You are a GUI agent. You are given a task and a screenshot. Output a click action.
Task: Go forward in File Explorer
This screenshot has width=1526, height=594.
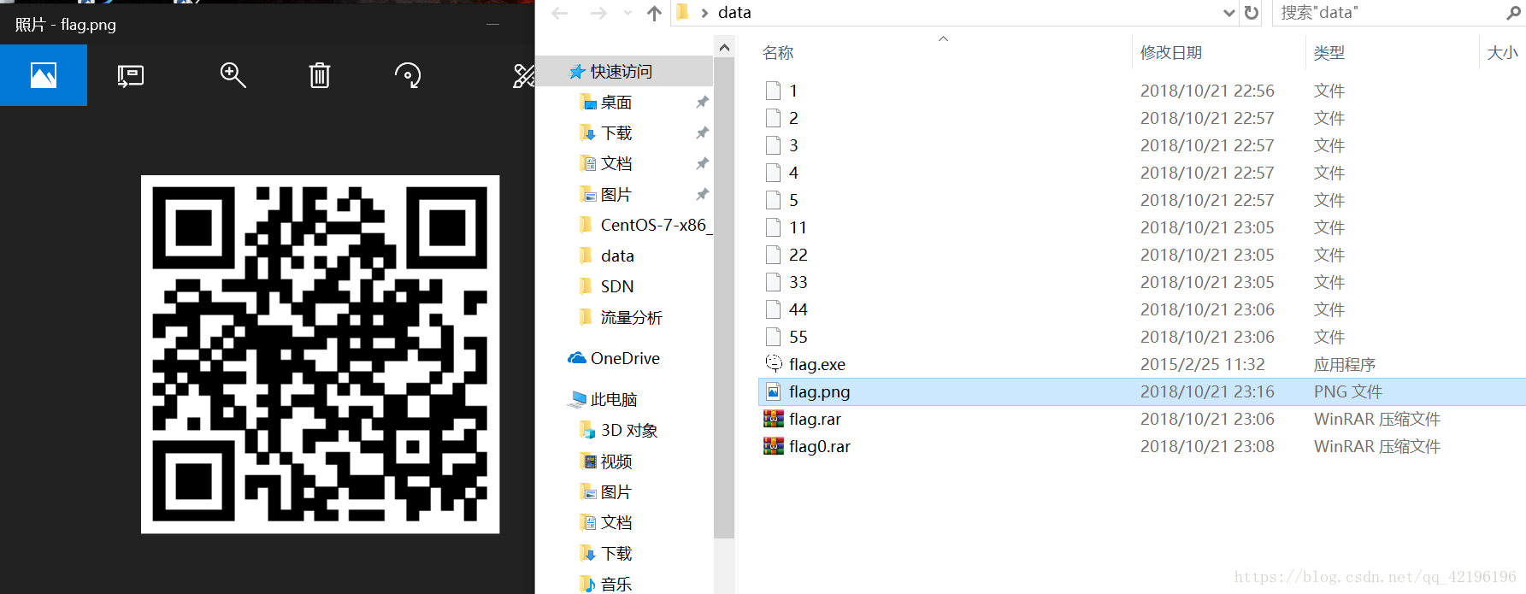tap(598, 13)
